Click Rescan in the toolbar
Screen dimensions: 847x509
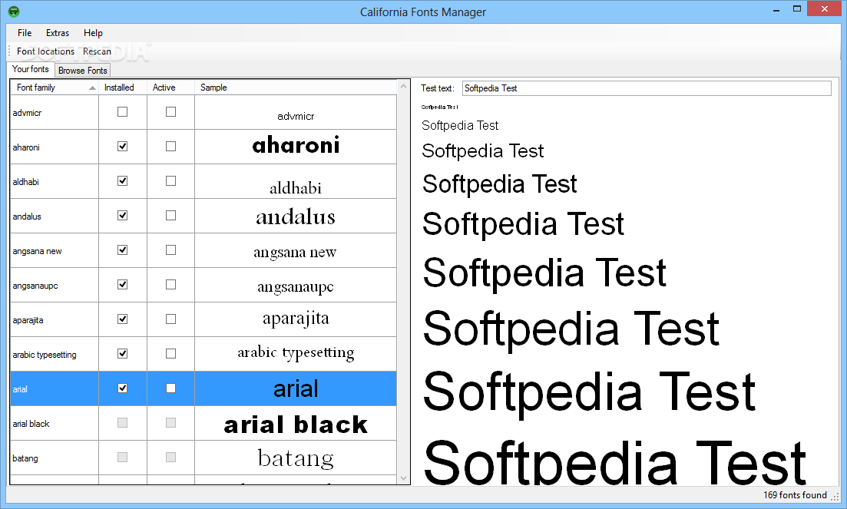coord(97,51)
